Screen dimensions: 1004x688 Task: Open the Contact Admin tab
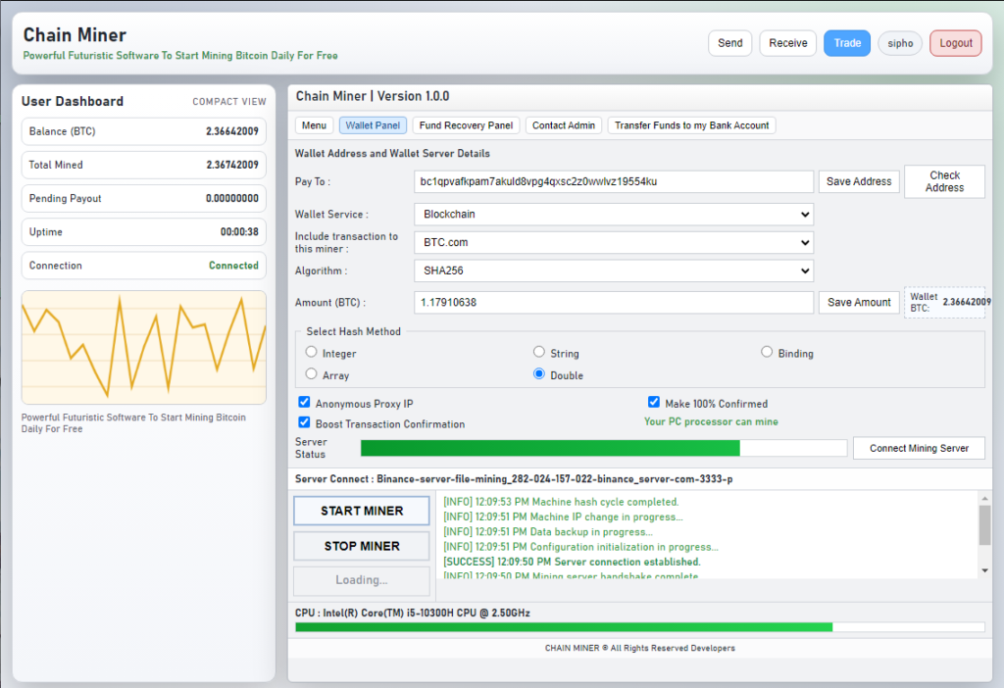(x=564, y=125)
